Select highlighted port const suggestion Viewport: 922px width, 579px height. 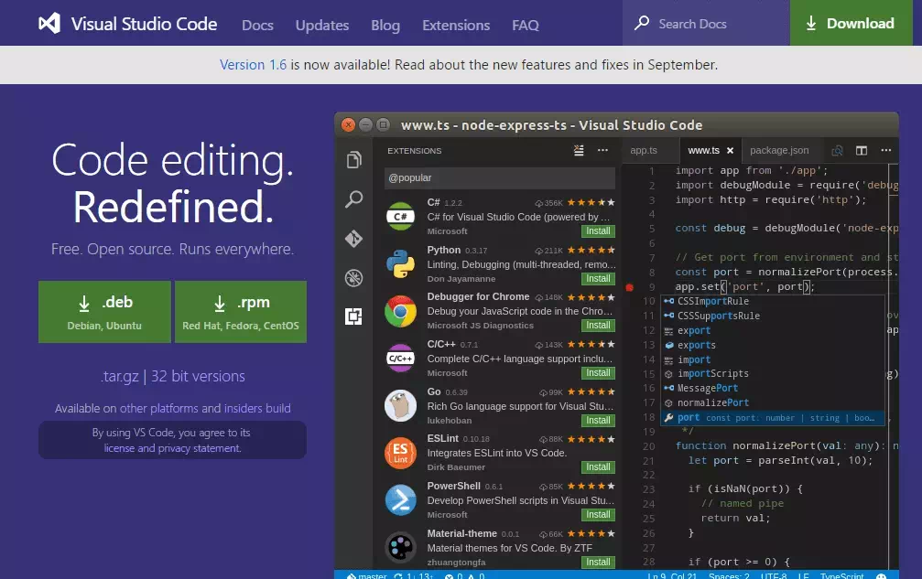click(x=772, y=417)
